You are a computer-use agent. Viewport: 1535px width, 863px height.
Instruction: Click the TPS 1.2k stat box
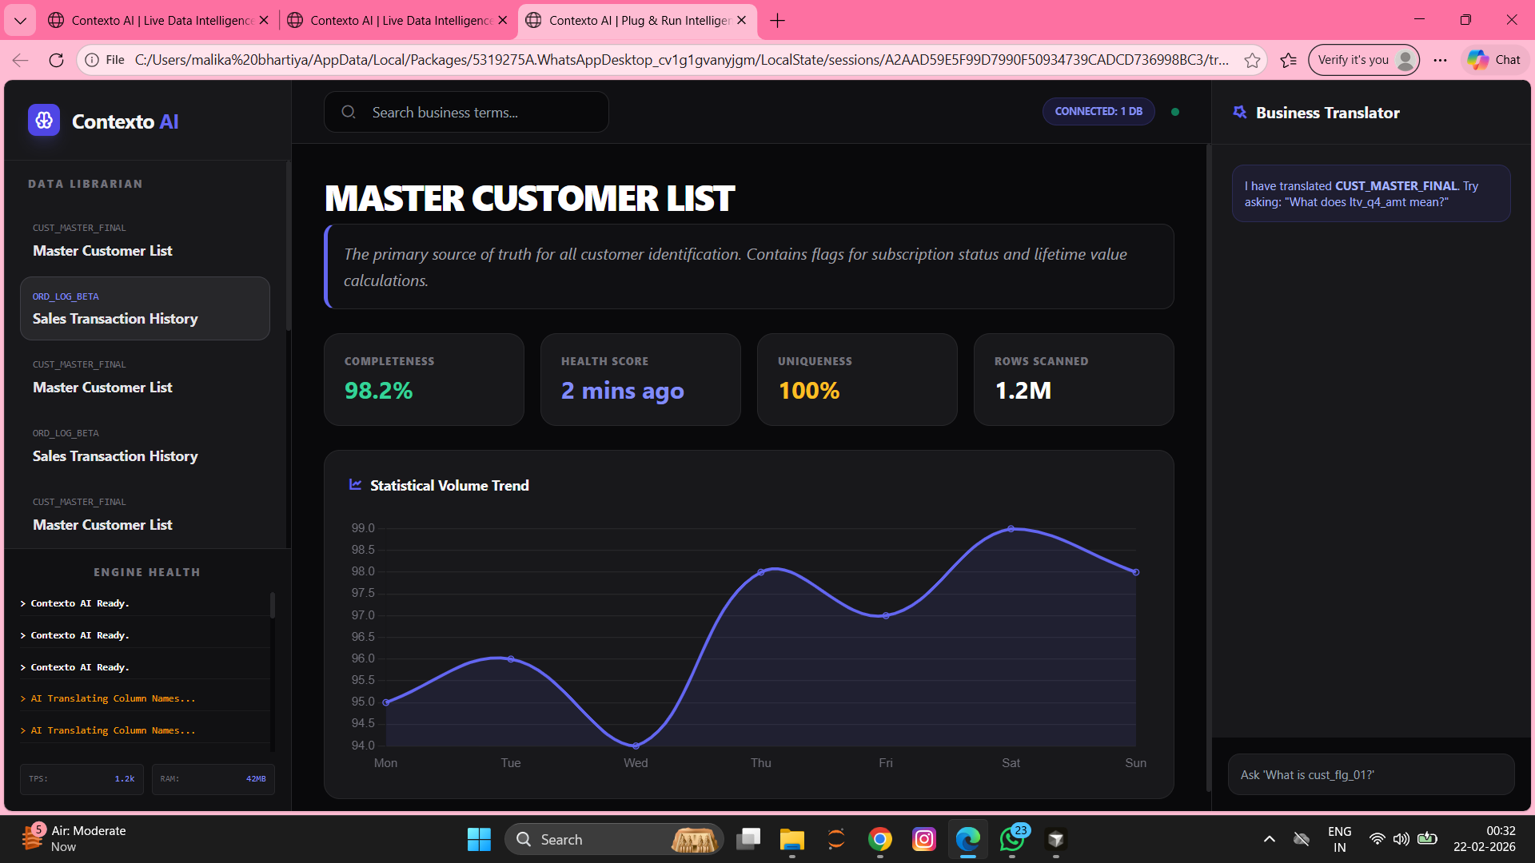coord(82,778)
